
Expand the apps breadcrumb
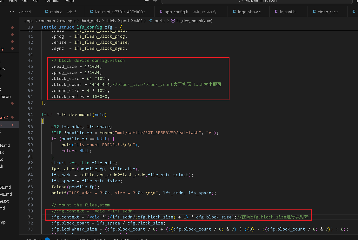pyautogui.click(x=29, y=21)
